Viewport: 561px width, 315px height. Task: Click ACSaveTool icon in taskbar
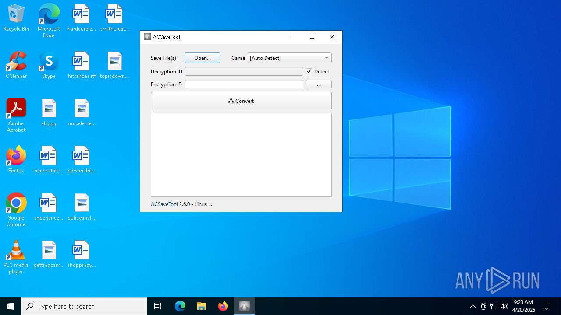[245, 306]
